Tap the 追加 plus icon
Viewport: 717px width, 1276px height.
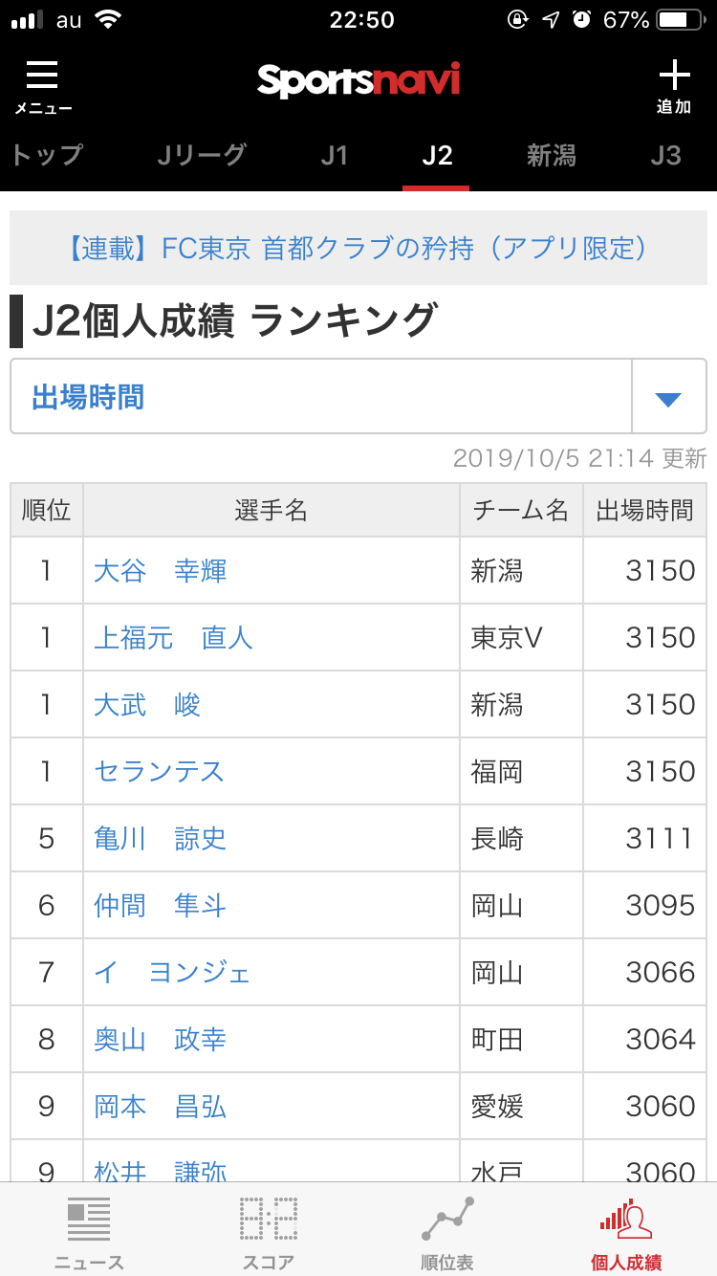point(674,75)
